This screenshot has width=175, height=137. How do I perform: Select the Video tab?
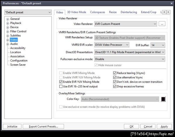pos(60,12)
